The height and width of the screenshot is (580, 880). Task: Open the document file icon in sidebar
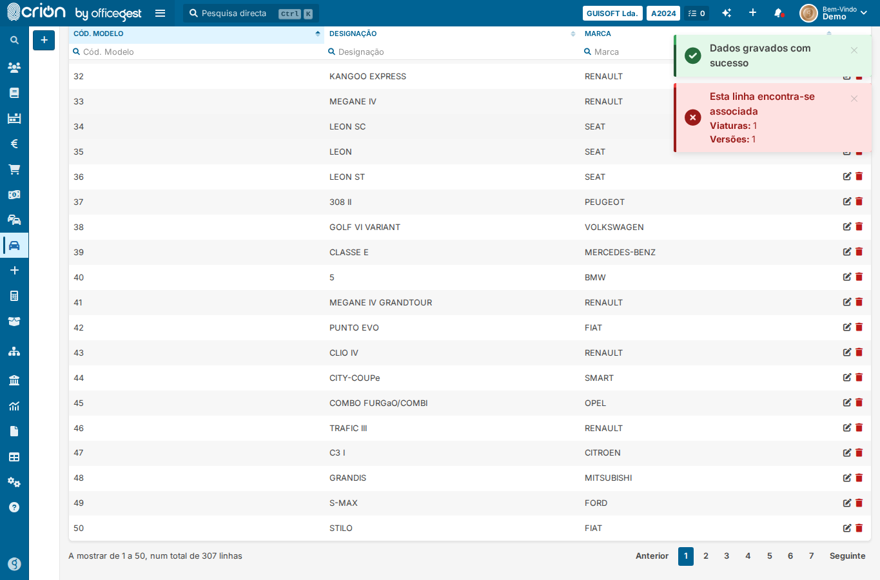pyautogui.click(x=14, y=431)
